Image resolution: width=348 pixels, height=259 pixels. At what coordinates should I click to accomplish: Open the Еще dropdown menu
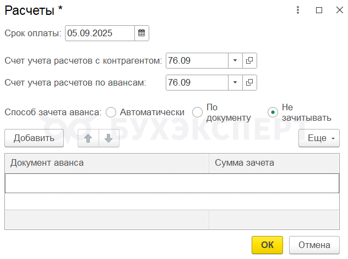319,138
